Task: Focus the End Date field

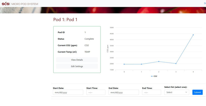Action: pyautogui.click(x=124, y=92)
